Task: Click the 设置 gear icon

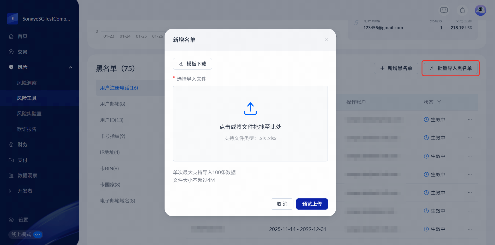Action: tap(11, 220)
